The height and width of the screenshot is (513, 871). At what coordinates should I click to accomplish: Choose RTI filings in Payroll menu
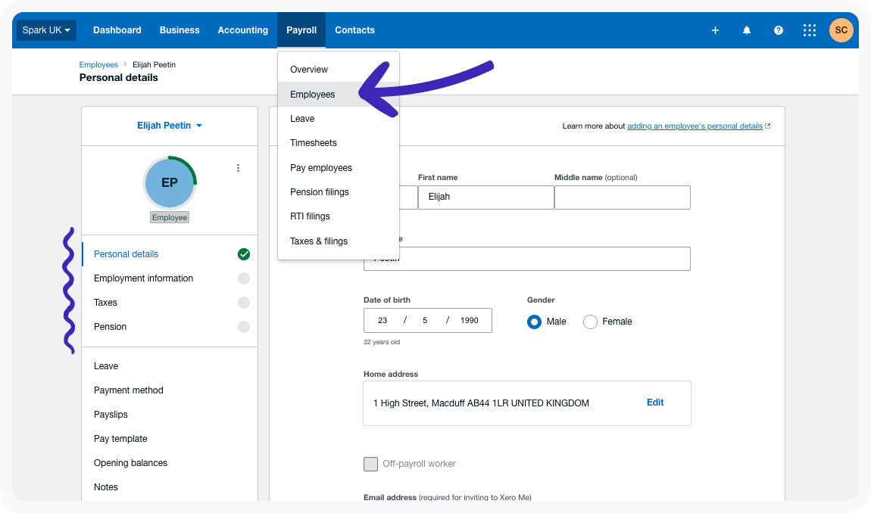(339, 216)
